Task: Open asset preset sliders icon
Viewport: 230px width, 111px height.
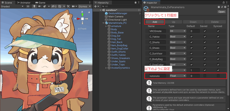Action: click(222, 7)
